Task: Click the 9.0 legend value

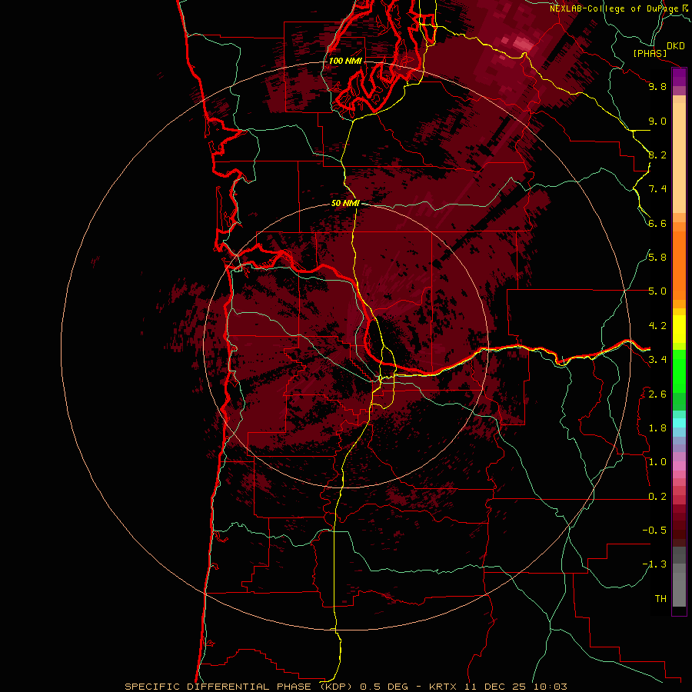Action: click(657, 121)
